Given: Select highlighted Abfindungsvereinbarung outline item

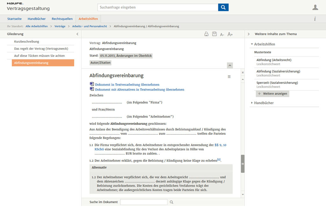Looking at the screenshot, I should coord(43,63).
